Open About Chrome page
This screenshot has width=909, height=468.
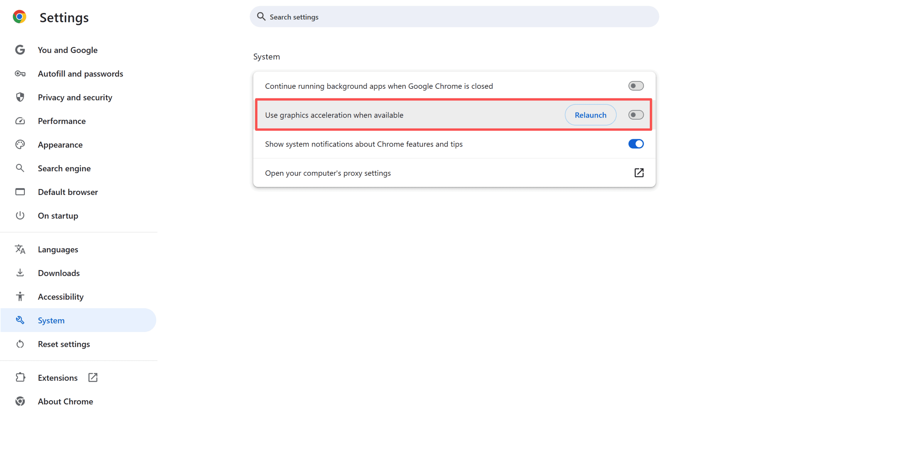coord(65,401)
